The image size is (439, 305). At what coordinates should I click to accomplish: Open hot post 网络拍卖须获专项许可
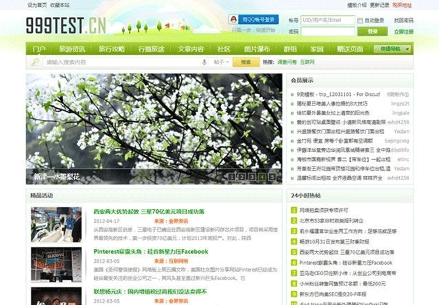324,210
